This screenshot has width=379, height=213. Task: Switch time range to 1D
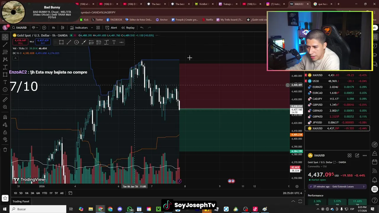coord(15,193)
